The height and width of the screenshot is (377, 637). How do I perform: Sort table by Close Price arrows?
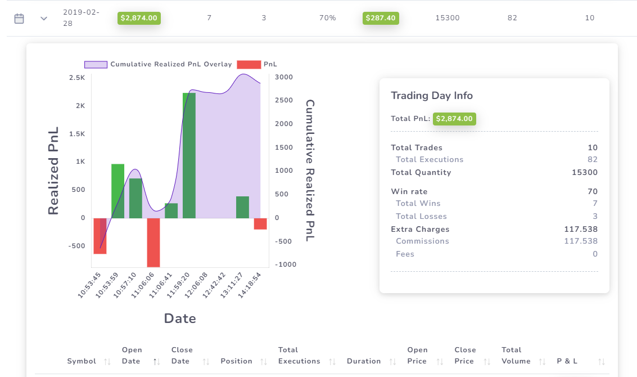coord(487,362)
